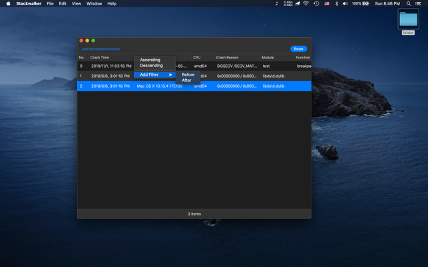428x267 pixels.
Task: Click the US flag input source
Action: pos(326,3)
